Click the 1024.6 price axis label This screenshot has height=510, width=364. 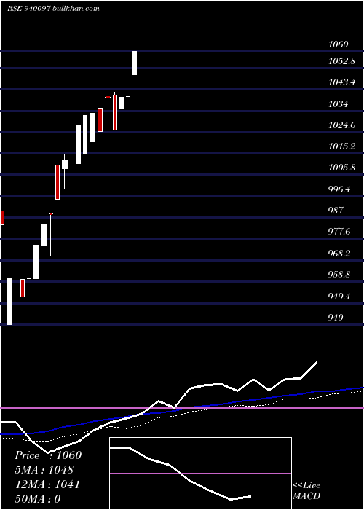click(x=342, y=125)
